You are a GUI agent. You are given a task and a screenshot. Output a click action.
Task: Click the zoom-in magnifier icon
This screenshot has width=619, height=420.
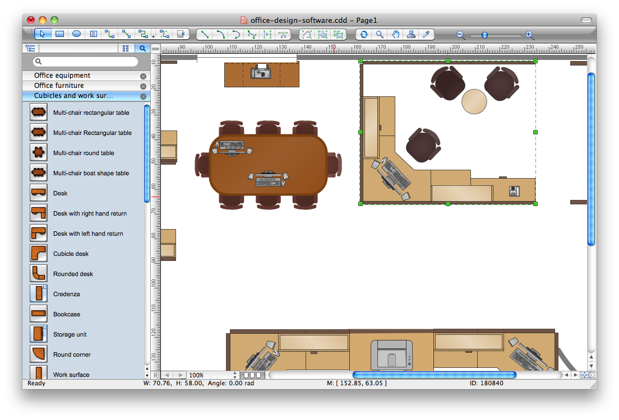click(530, 35)
